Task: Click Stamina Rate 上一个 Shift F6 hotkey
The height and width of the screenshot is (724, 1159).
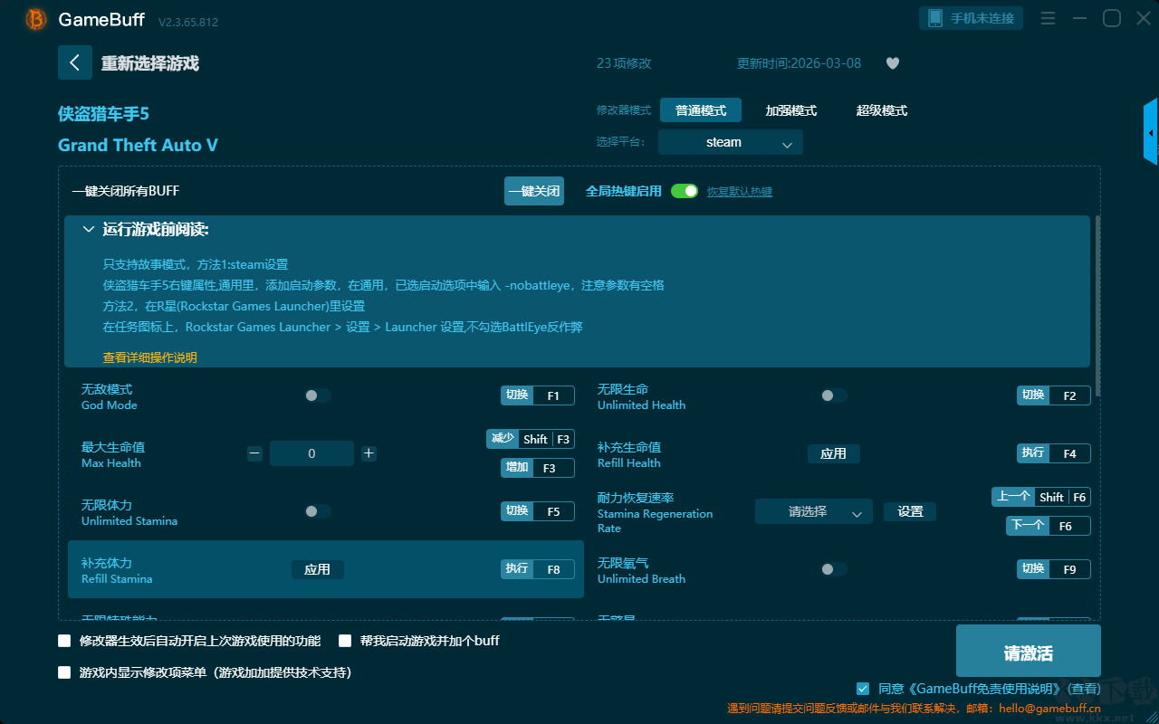Action: click(1041, 497)
